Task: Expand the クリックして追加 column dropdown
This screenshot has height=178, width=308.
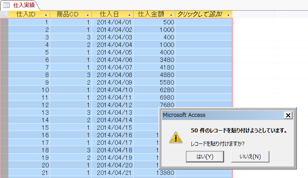Action: coord(228,15)
